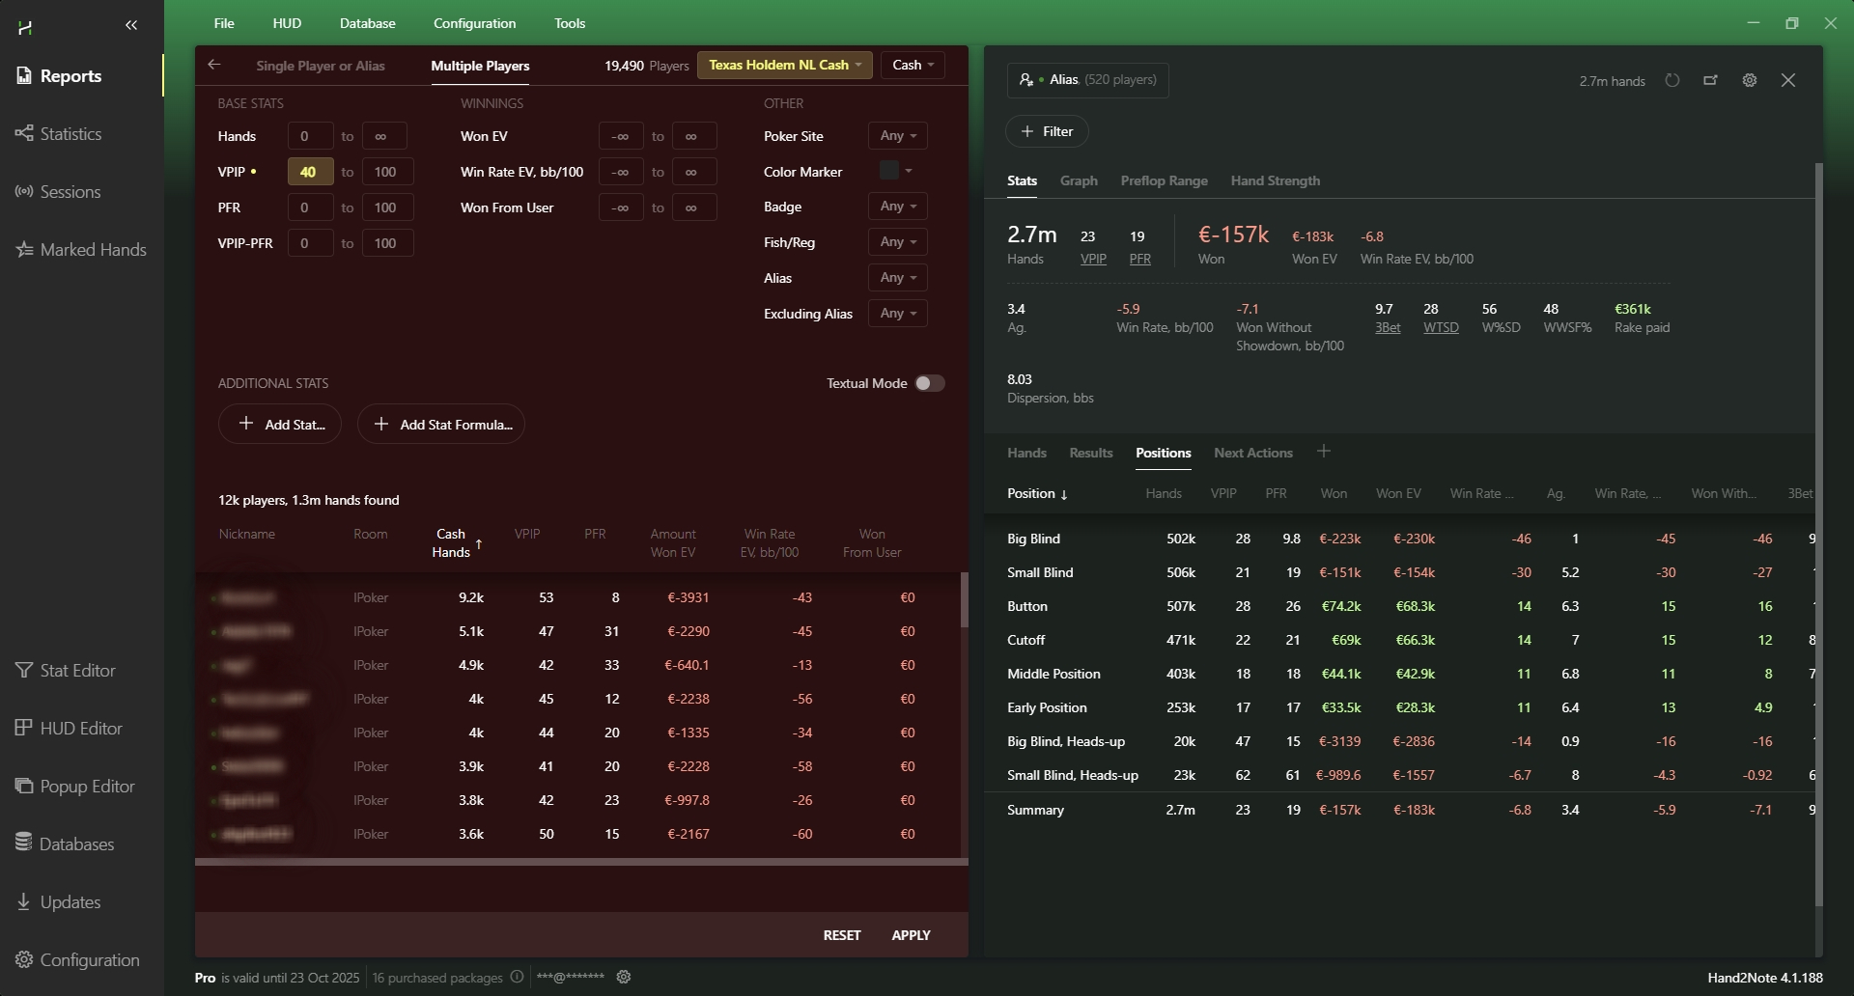Image resolution: width=1854 pixels, height=996 pixels.
Task: Open Texas Holdem NL Cash game dropdown
Action: pyautogui.click(x=784, y=66)
